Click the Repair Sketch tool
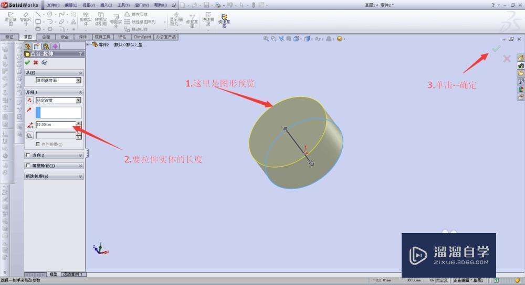The height and width of the screenshot is (285, 525). point(192,20)
